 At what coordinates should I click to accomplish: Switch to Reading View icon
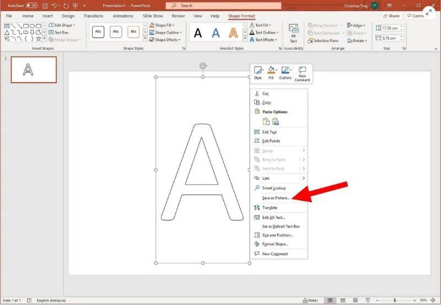[355, 301]
